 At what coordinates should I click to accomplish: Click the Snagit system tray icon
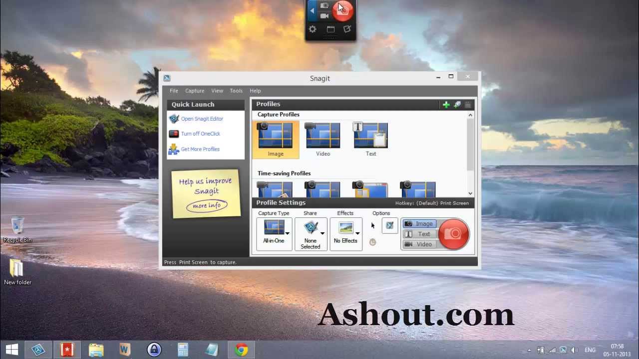pyautogui.click(x=563, y=351)
